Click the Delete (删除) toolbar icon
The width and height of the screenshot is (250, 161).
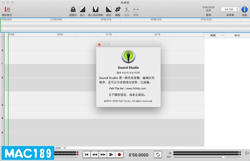136,9
